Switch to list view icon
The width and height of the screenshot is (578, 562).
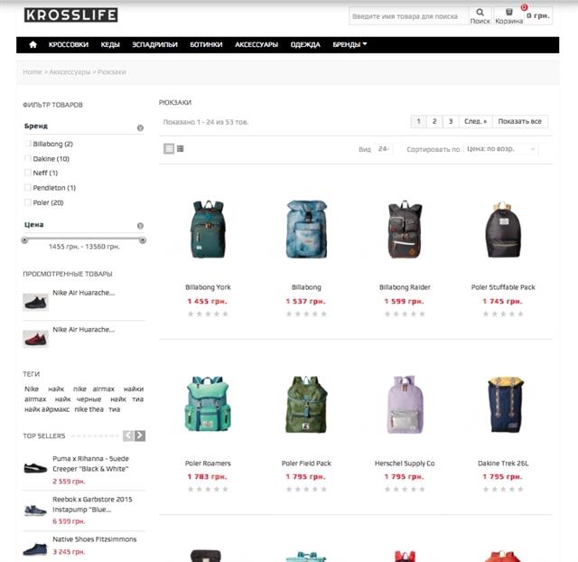click(181, 148)
